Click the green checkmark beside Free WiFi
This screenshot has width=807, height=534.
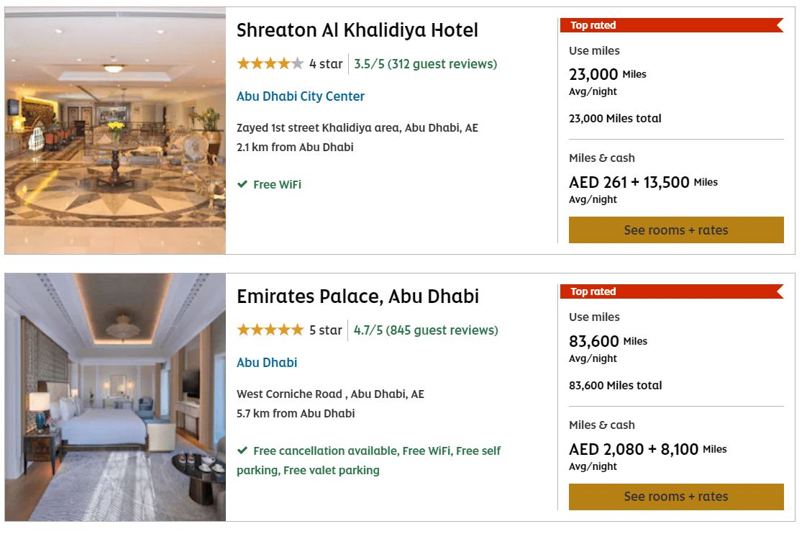click(242, 185)
